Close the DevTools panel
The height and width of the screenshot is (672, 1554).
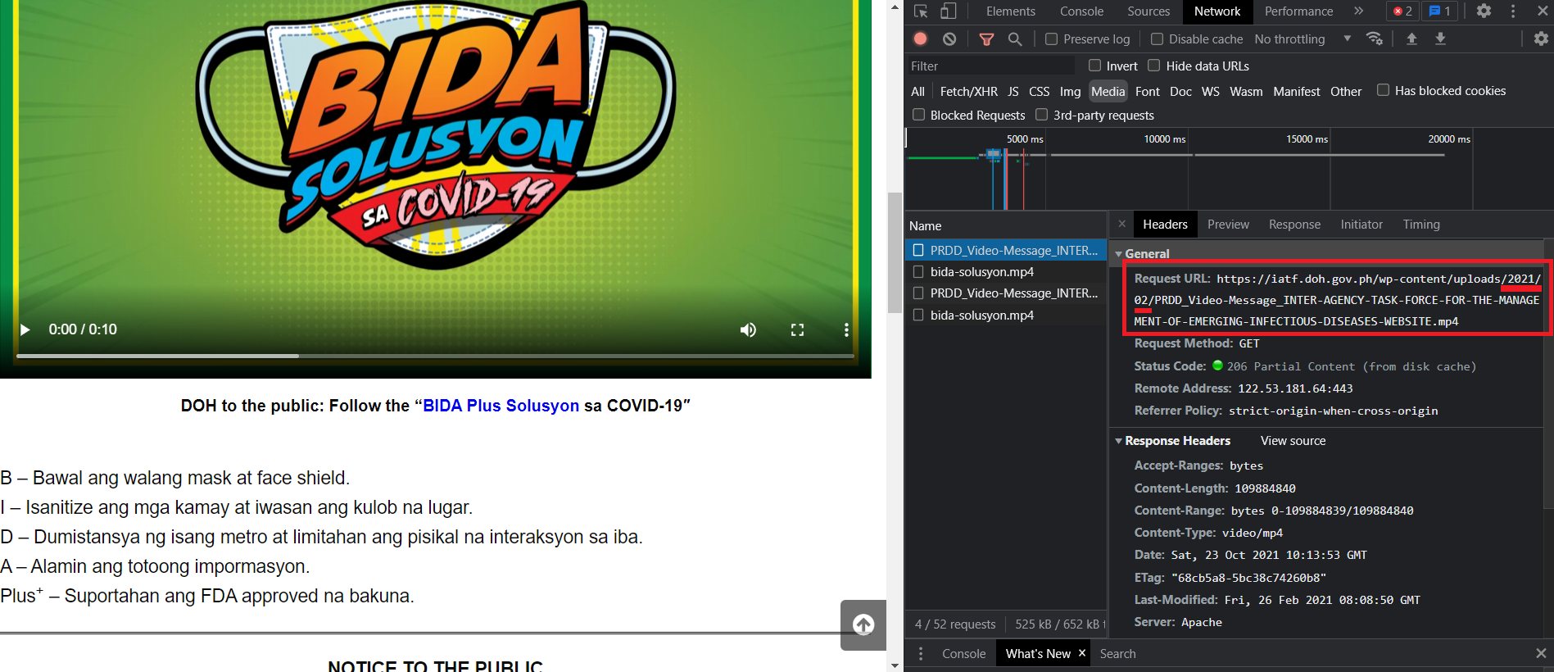pos(1542,11)
